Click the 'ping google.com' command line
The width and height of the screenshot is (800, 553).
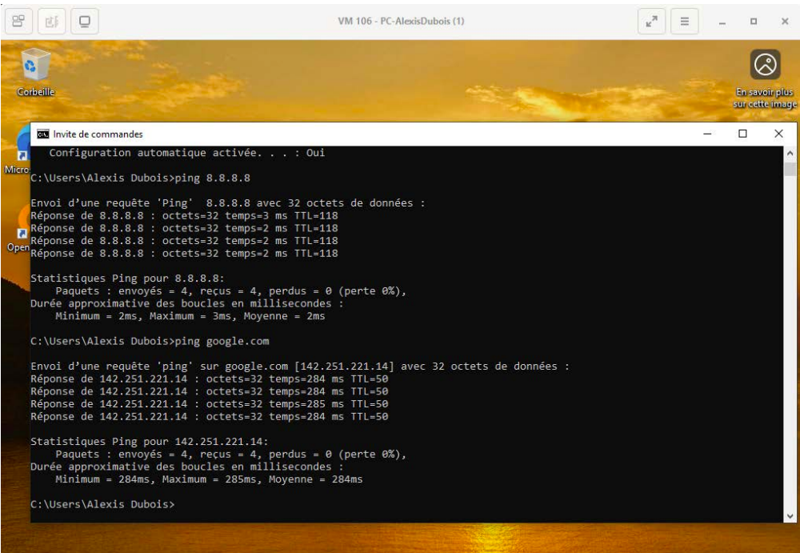(x=150, y=341)
